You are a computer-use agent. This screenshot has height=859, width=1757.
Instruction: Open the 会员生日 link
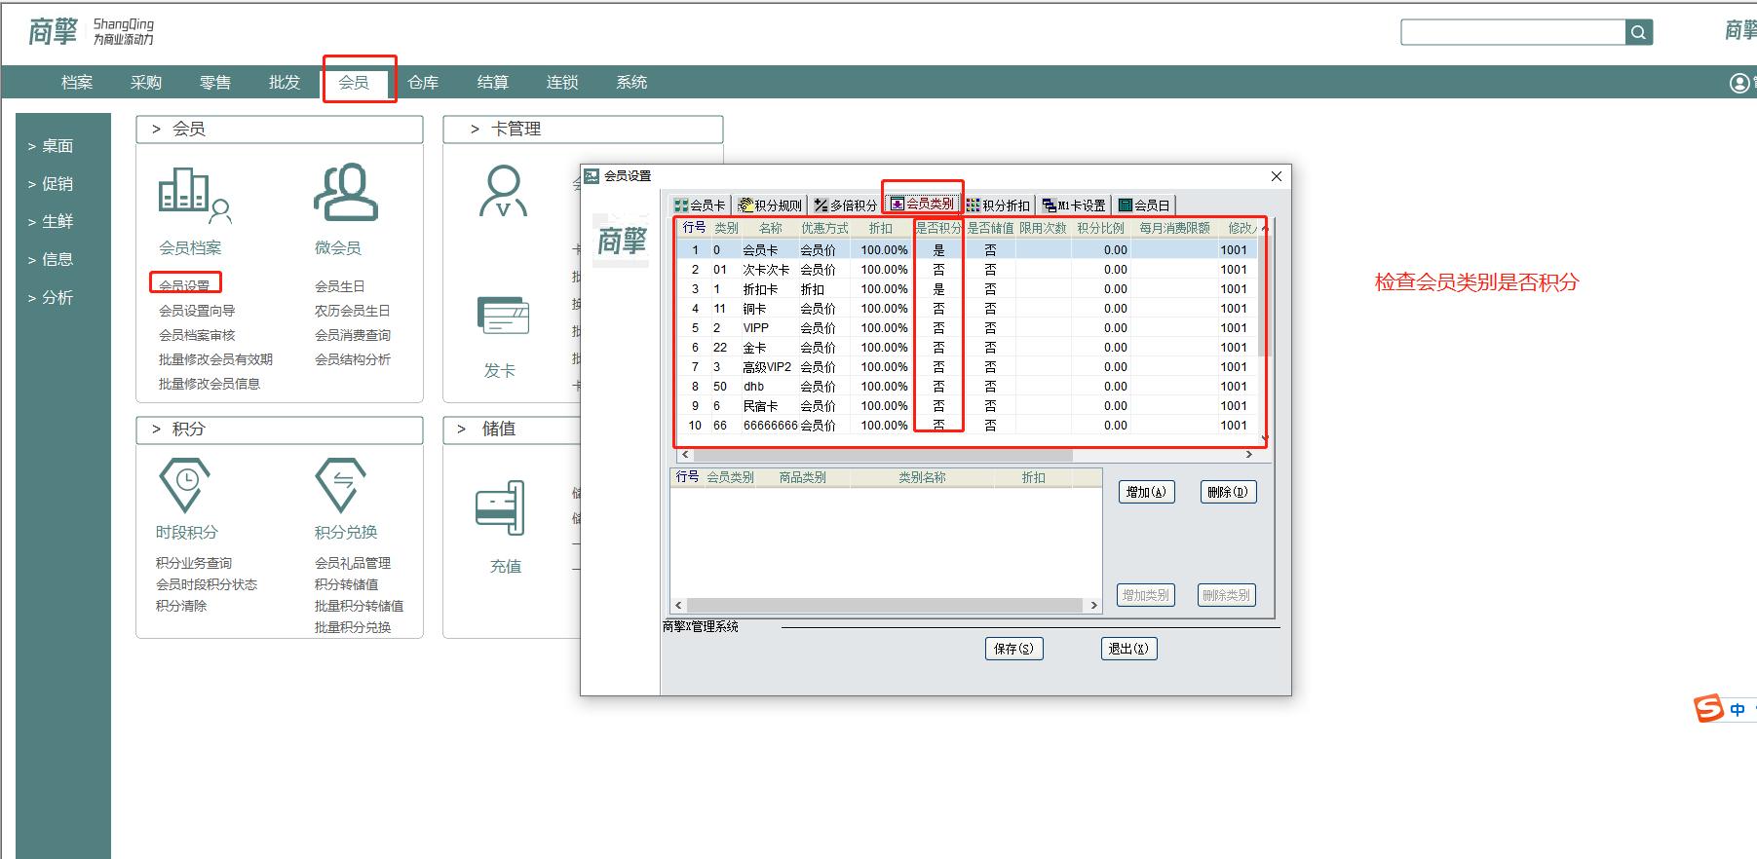(x=339, y=286)
